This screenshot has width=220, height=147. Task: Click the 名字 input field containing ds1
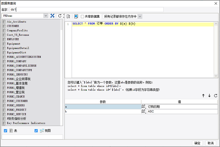[x=87, y=10]
